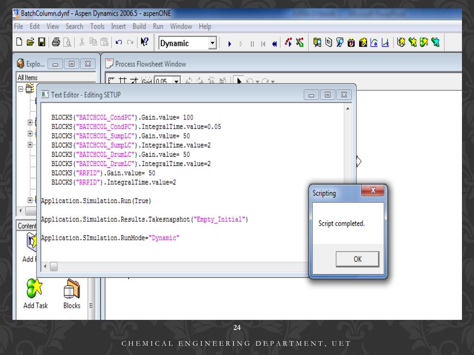Image resolution: width=474 pixels, height=355 pixels.
Task: Click the Explorer horizontal scroll left arrow
Action: coord(20,211)
